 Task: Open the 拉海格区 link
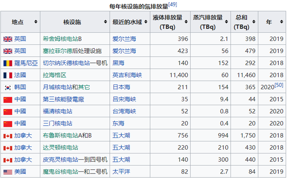click(55, 75)
